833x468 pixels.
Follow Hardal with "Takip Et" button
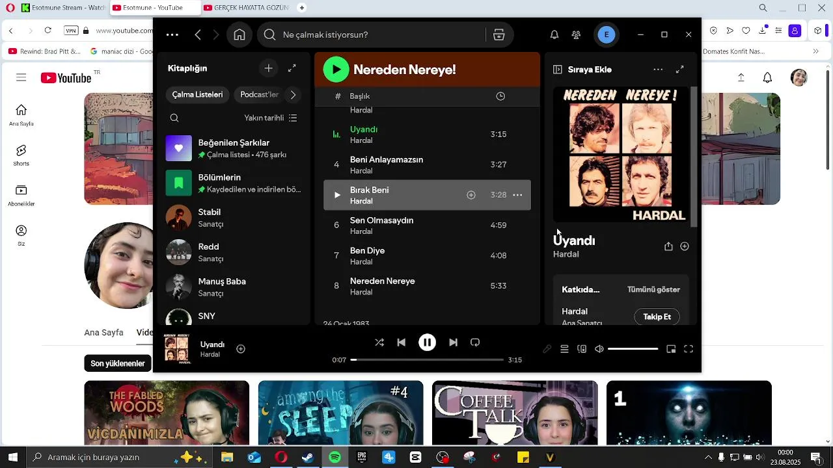pos(657,317)
